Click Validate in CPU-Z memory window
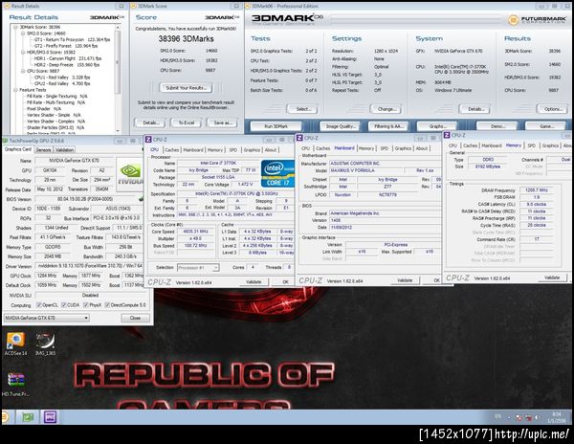 (552, 277)
